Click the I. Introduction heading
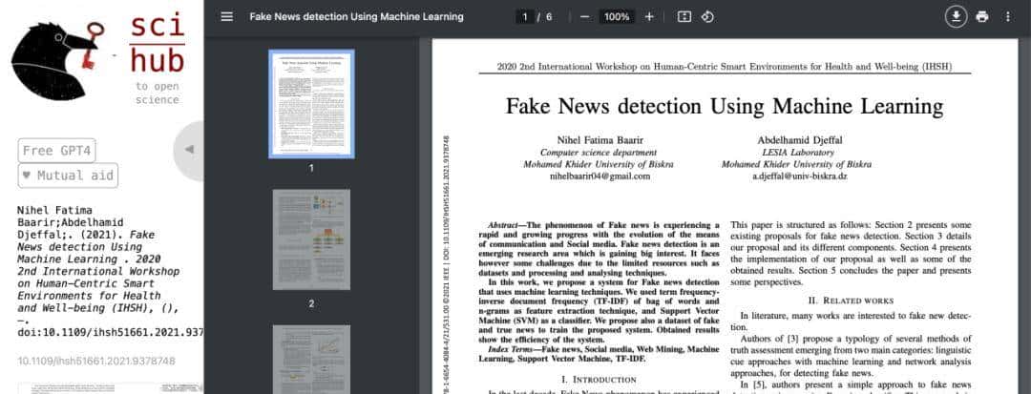The width and height of the screenshot is (1031, 394). coord(599,380)
